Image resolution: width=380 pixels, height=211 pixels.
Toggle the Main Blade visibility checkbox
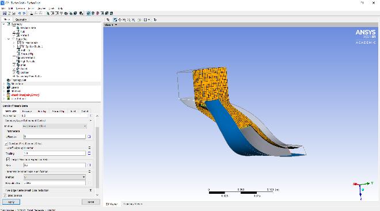click(19, 43)
